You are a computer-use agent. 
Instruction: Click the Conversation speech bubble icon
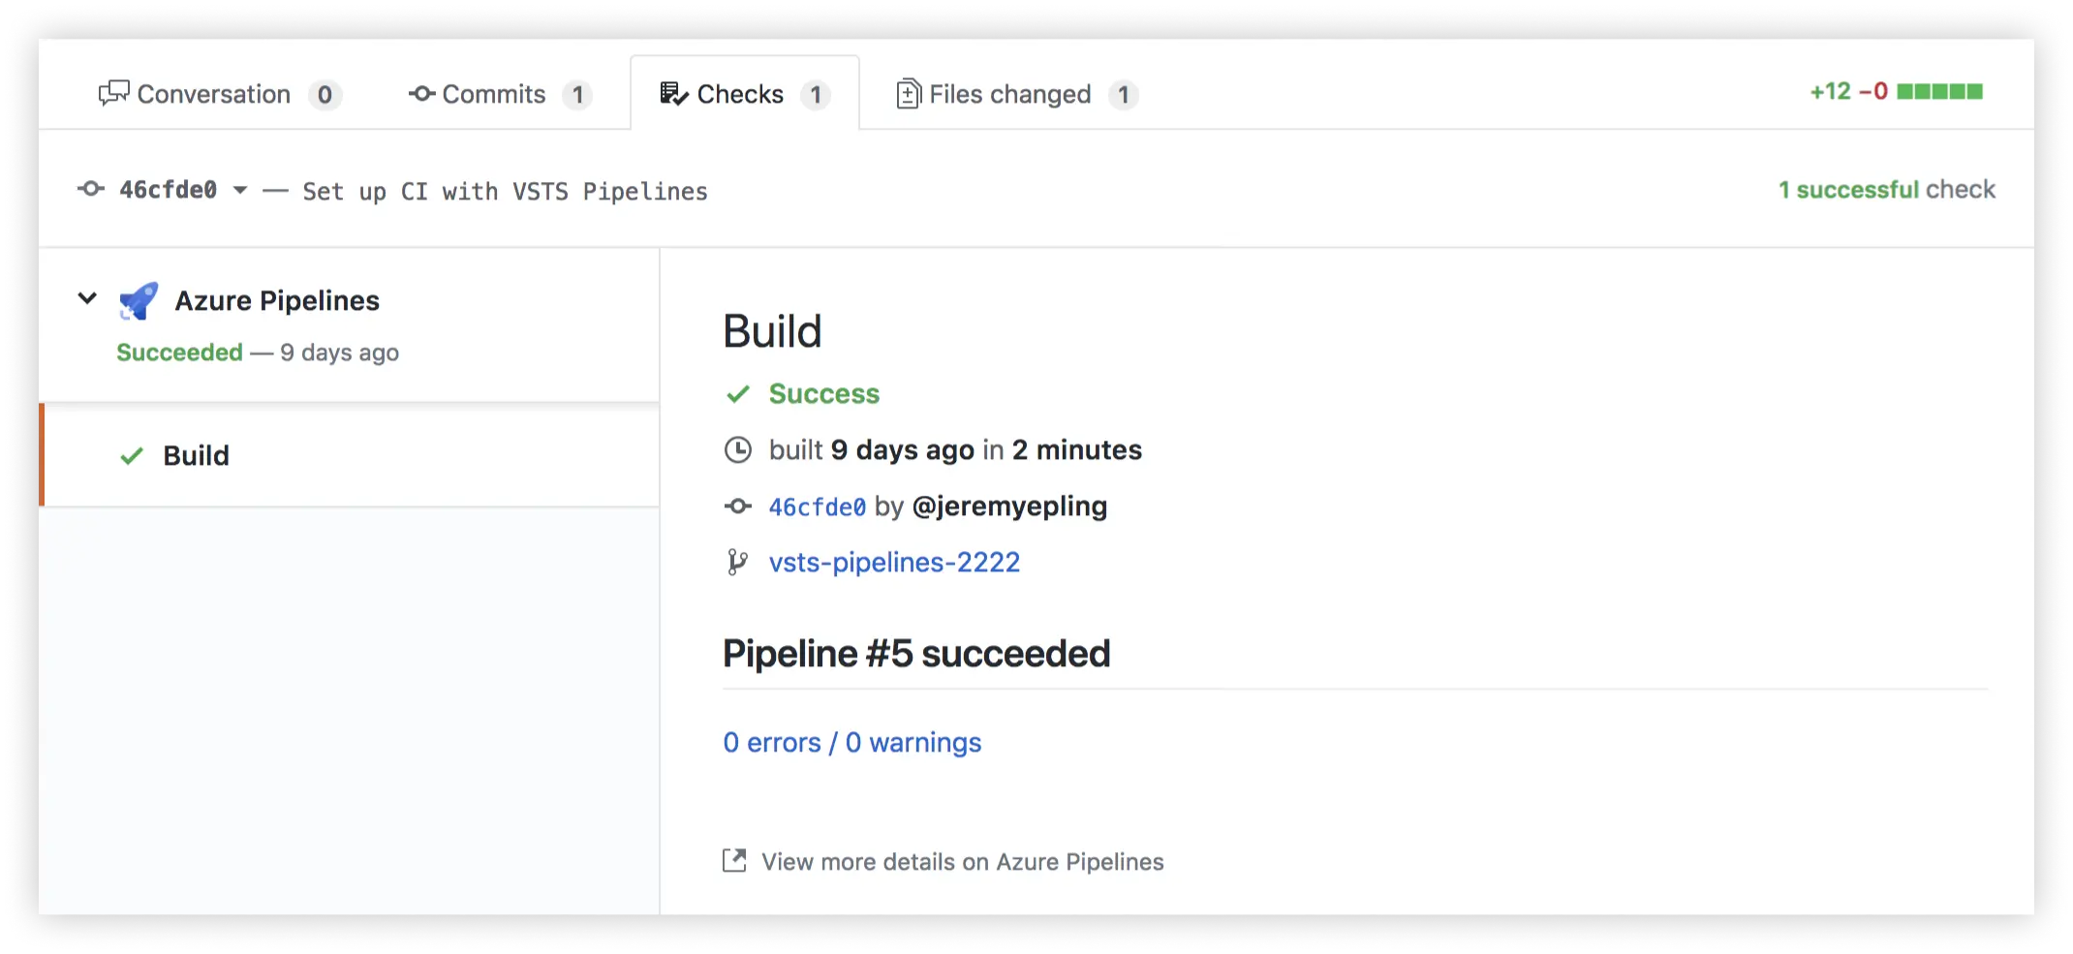click(x=113, y=93)
